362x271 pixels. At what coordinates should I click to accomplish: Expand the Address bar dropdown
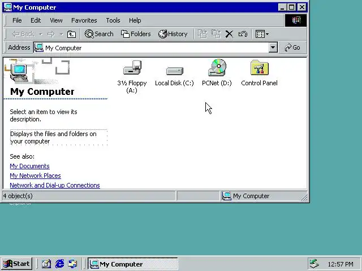[x=273, y=47]
